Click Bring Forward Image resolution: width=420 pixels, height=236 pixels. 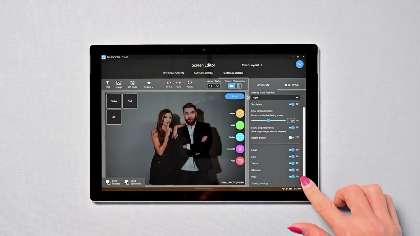(x=113, y=182)
